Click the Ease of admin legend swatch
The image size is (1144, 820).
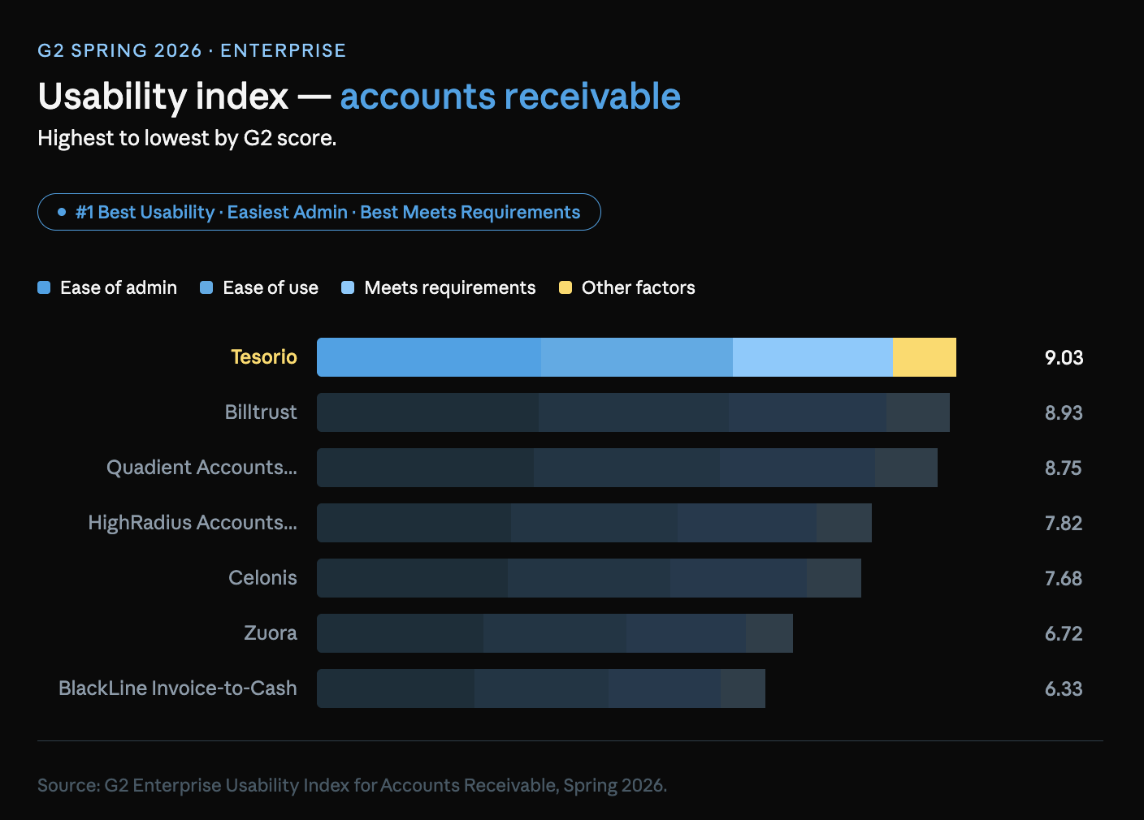pos(44,287)
